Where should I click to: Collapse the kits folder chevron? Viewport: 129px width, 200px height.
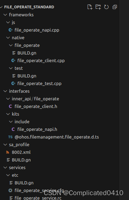pyautogui.click(x=8, y=114)
